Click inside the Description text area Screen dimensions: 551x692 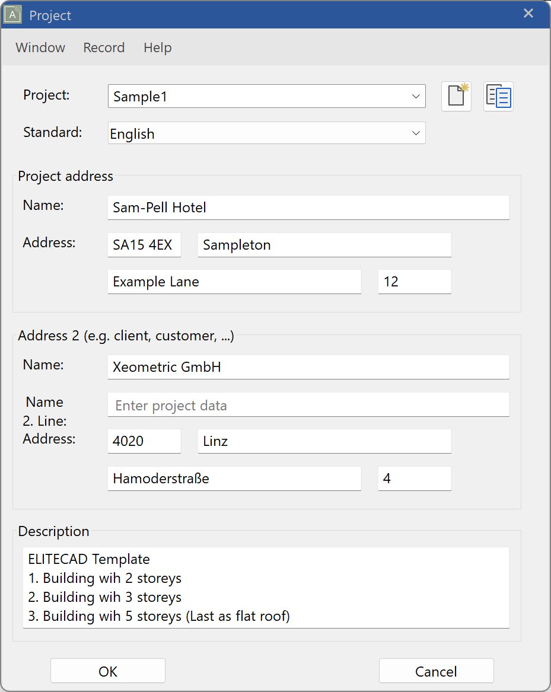[266, 587]
